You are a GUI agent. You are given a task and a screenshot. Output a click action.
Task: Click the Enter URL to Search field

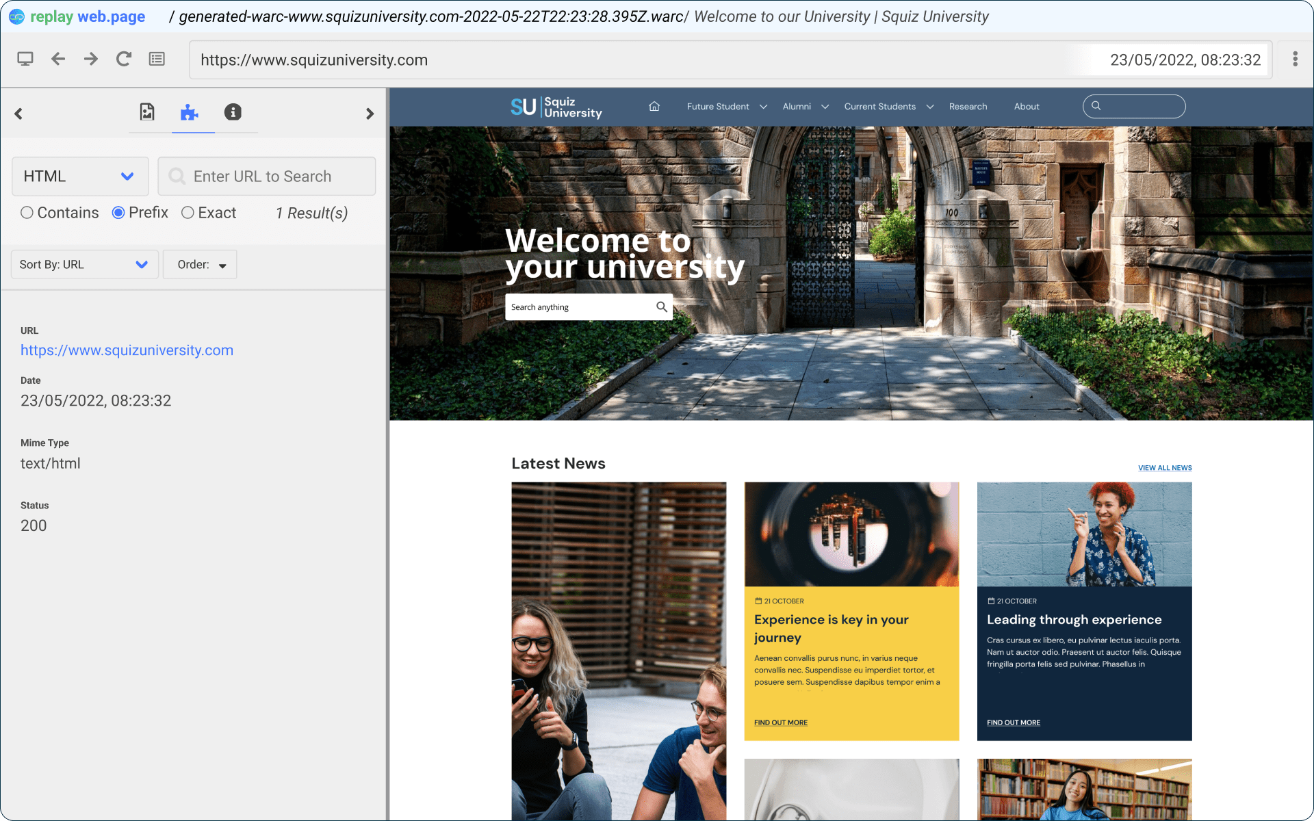(x=267, y=177)
